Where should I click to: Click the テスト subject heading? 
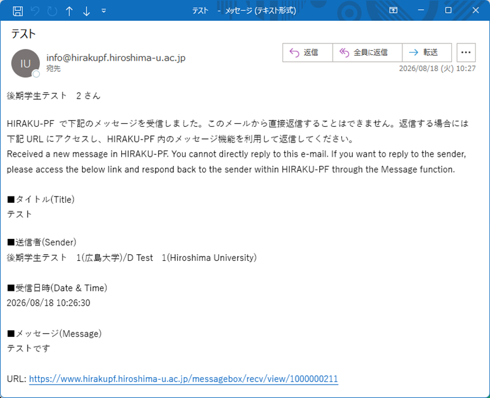(x=23, y=34)
